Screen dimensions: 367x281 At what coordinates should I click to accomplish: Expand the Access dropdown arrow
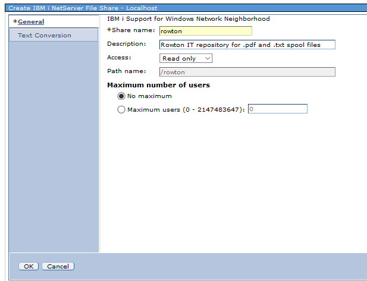207,58
